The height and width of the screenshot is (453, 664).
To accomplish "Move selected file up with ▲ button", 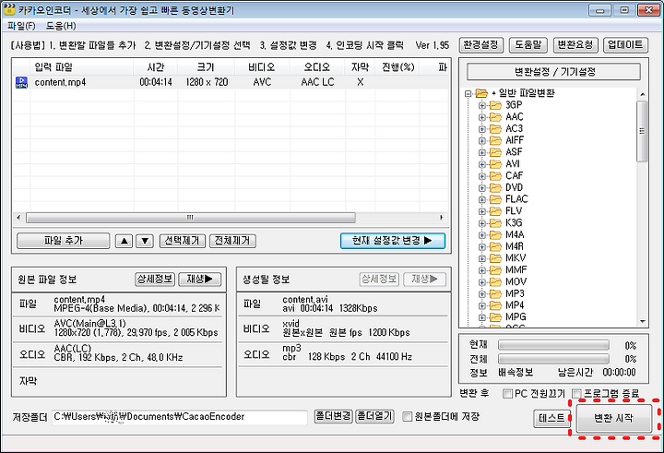I will [x=125, y=241].
